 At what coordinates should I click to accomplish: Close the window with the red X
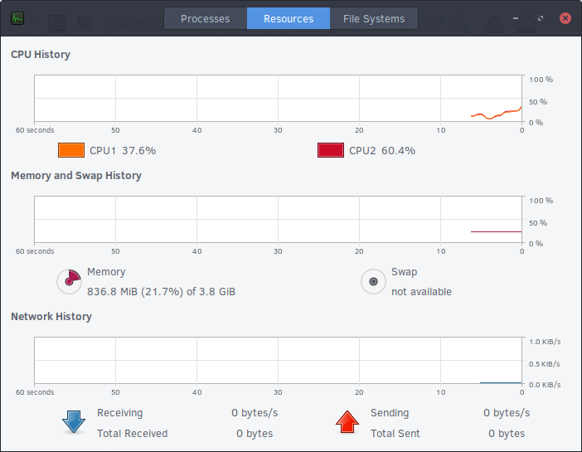(x=565, y=17)
